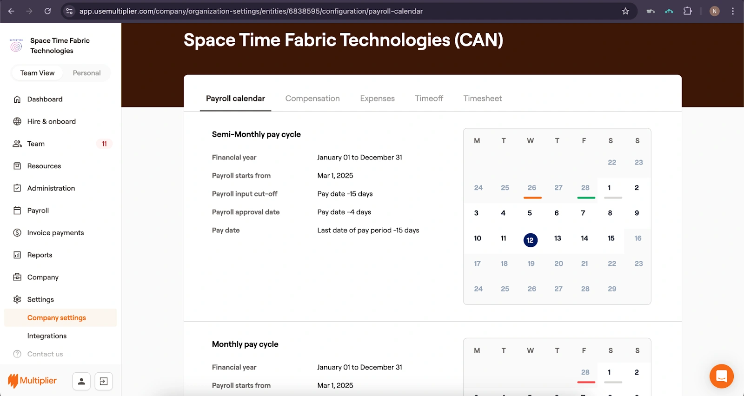Open the Timeoff tab
The height and width of the screenshot is (396, 744).
pyautogui.click(x=429, y=99)
